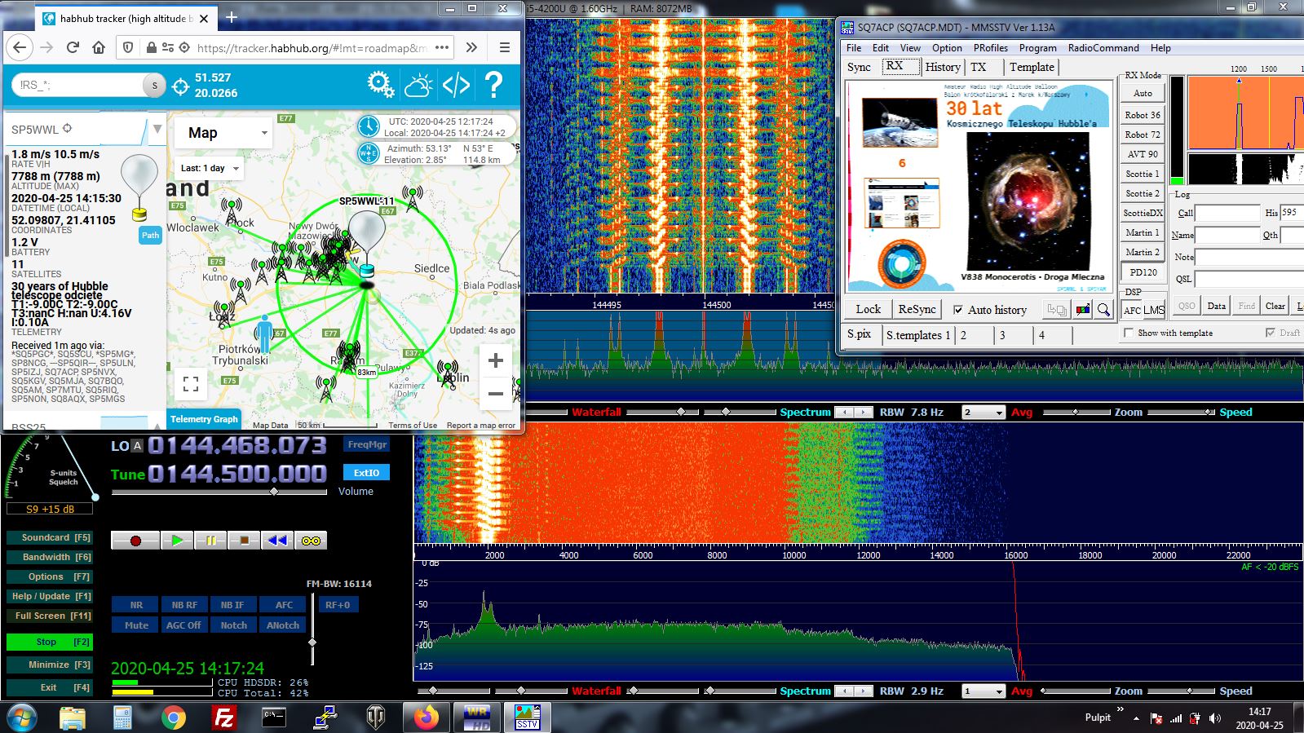This screenshot has width=1304, height=733.
Task: Open the embed code icon in tracker
Action: coord(456,84)
